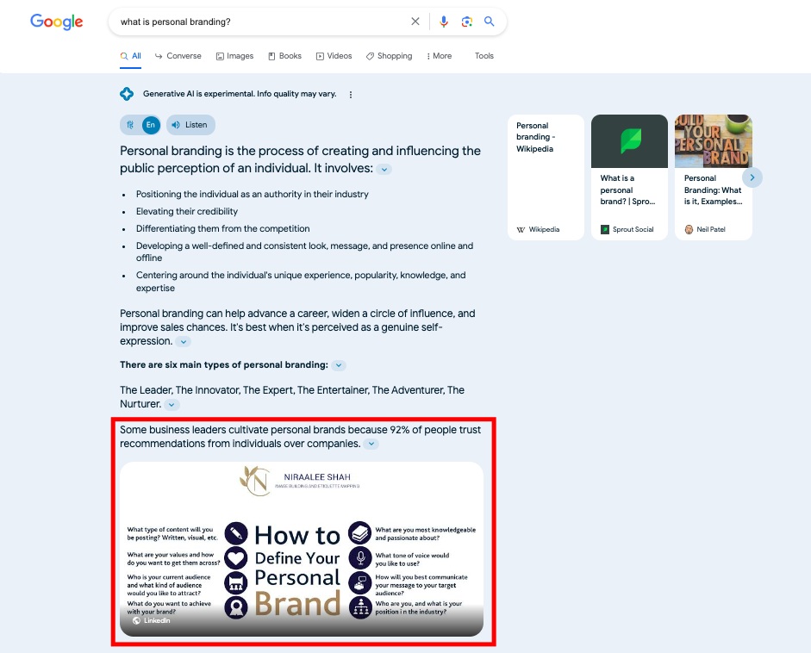Expand the chevron after 'six main types'
This screenshot has width=811, height=653.
click(339, 365)
